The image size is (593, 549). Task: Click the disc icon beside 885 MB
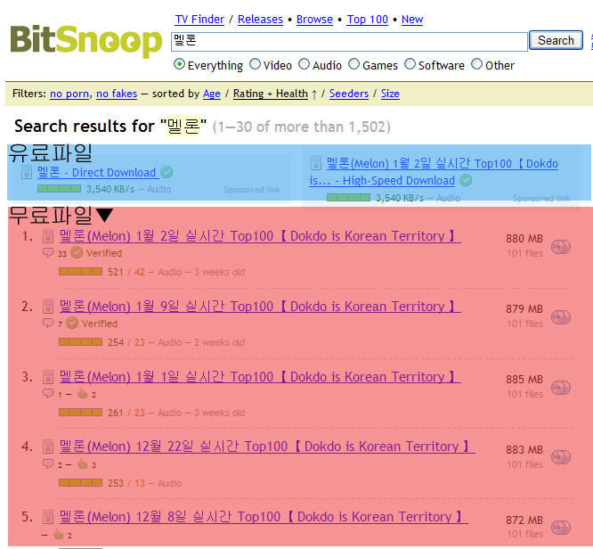(x=560, y=388)
